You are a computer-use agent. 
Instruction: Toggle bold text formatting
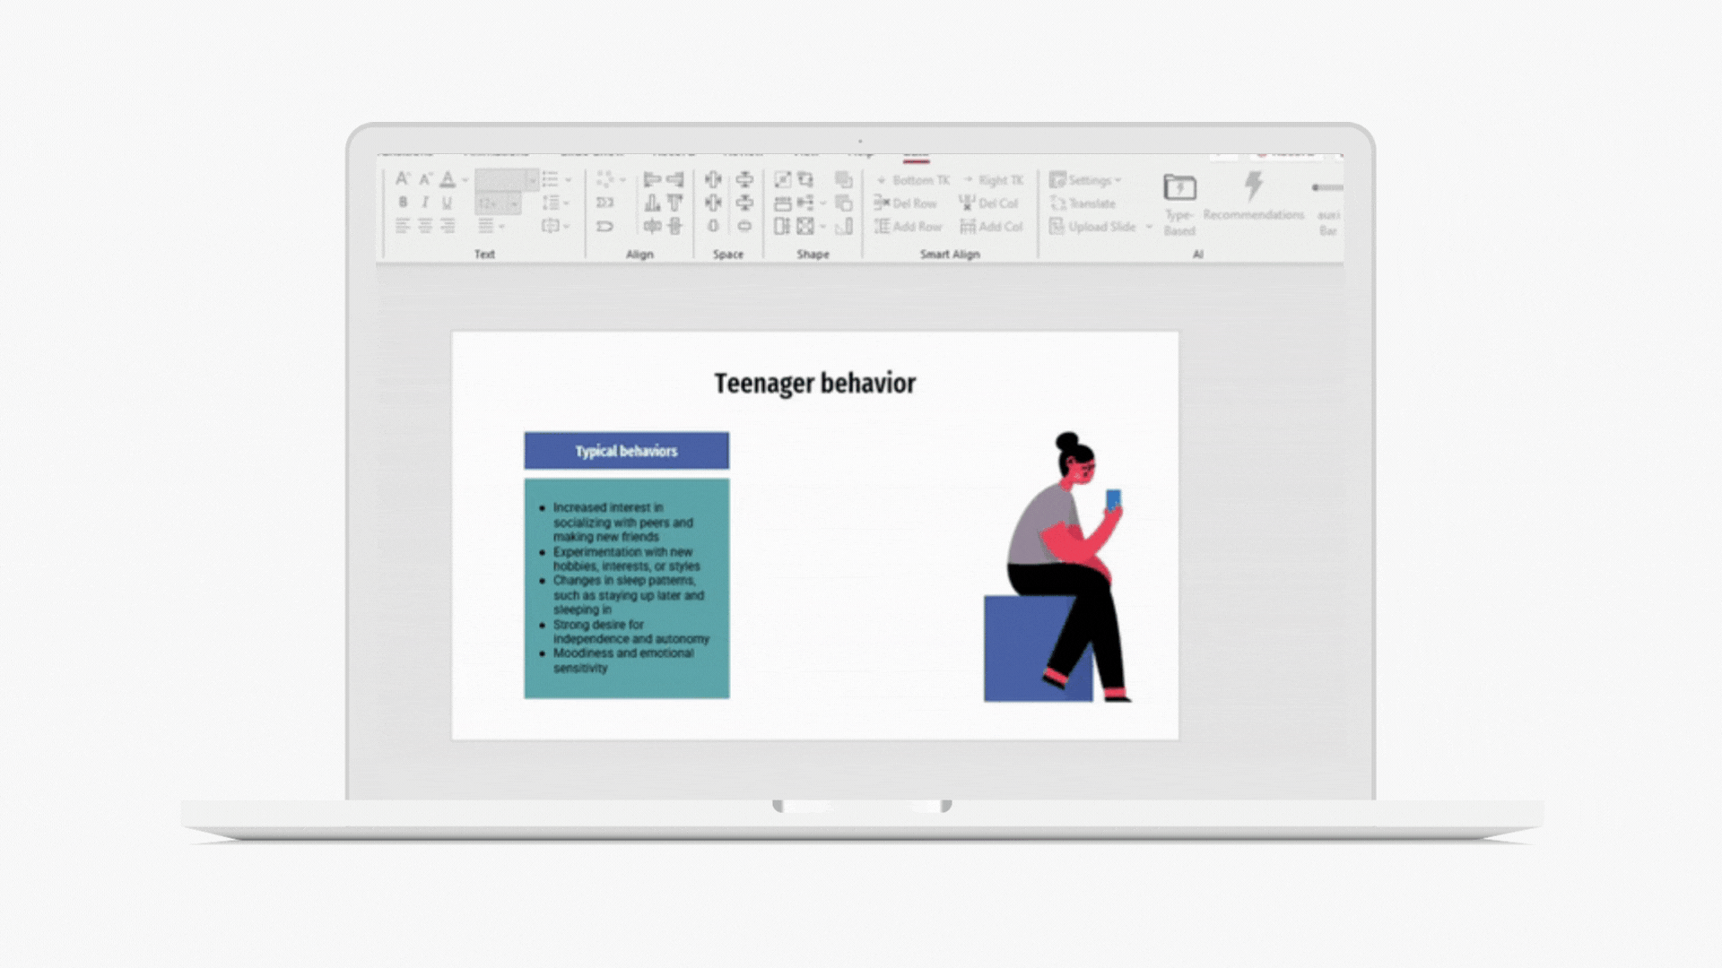pyautogui.click(x=403, y=203)
